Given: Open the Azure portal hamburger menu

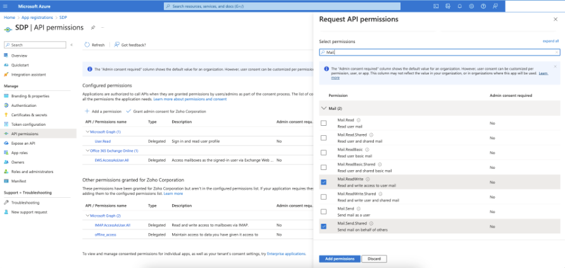Looking at the screenshot, I should pyautogui.click(x=7, y=6).
